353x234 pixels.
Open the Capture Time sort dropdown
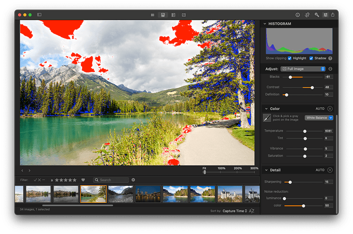click(235, 211)
